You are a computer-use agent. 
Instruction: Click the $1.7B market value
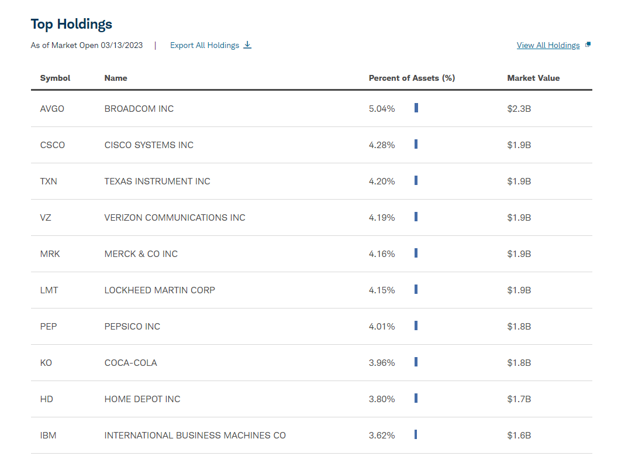pyautogui.click(x=519, y=399)
